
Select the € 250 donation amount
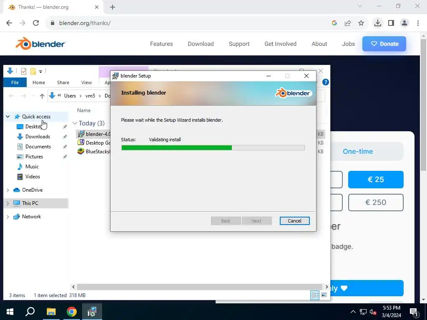(376, 202)
